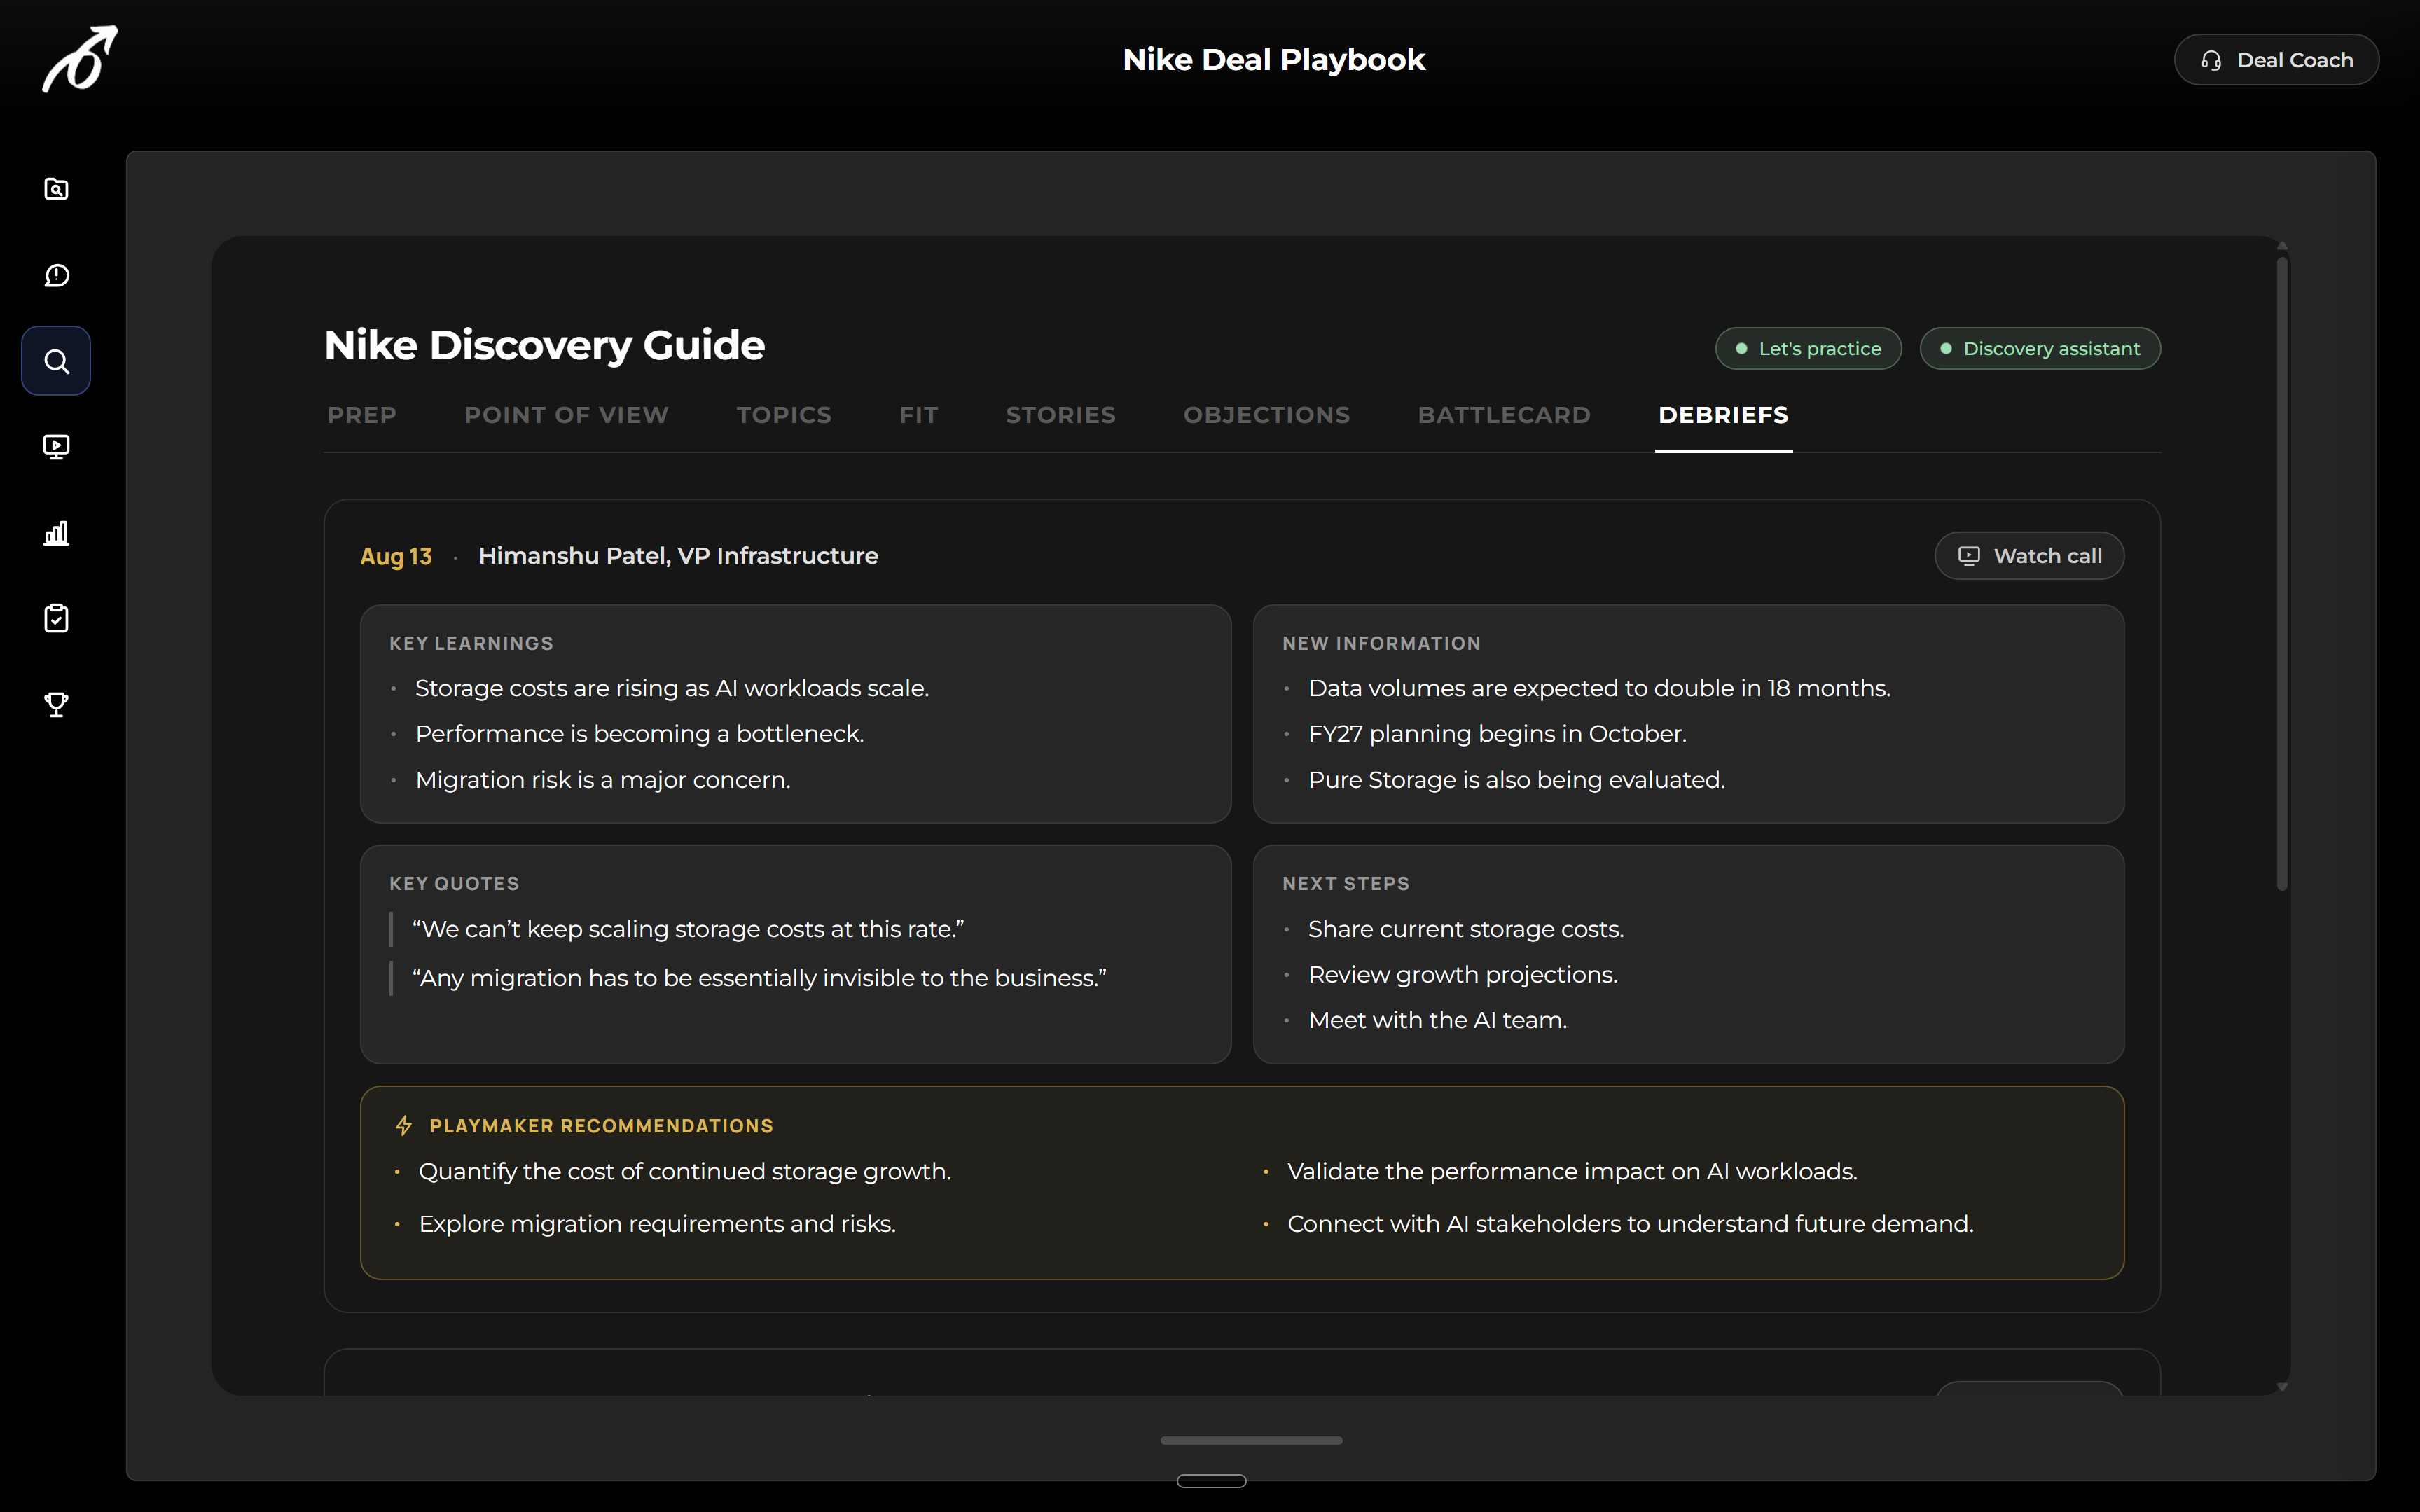Click the Aug 13 date label
The image size is (2420, 1512).
click(x=396, y=556)
